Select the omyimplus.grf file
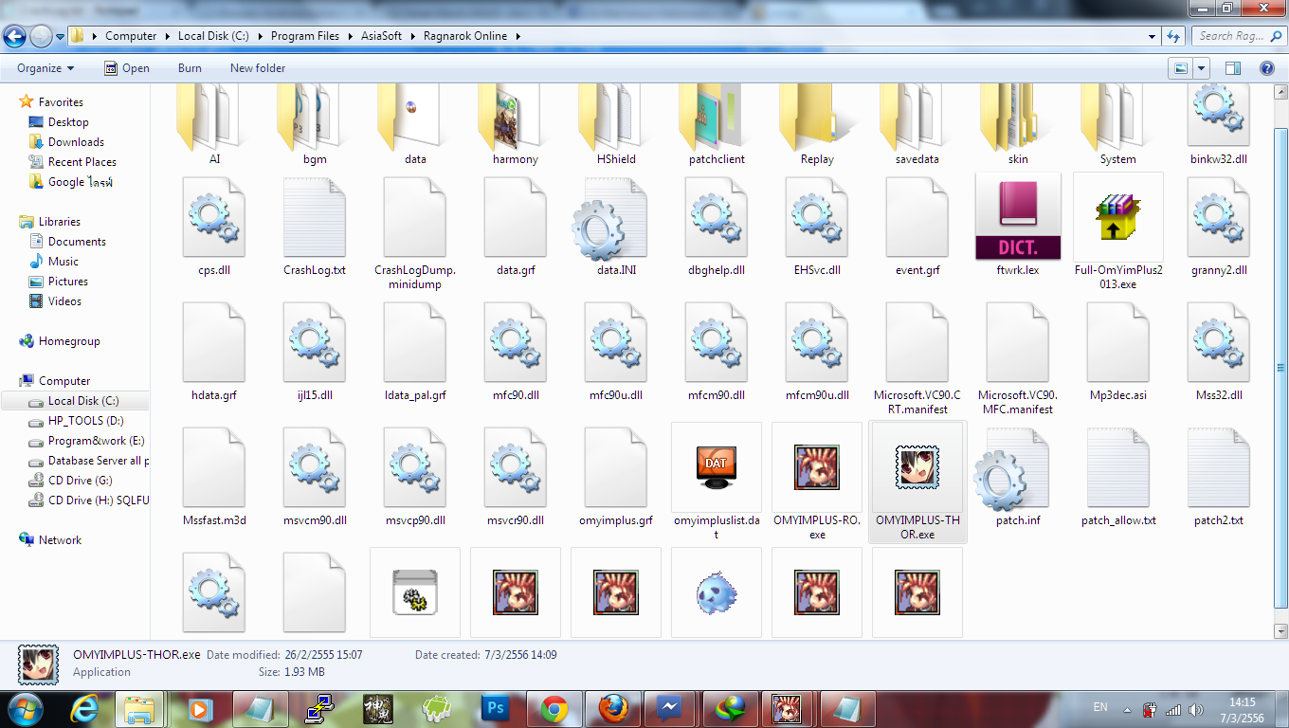 [616, 475]
